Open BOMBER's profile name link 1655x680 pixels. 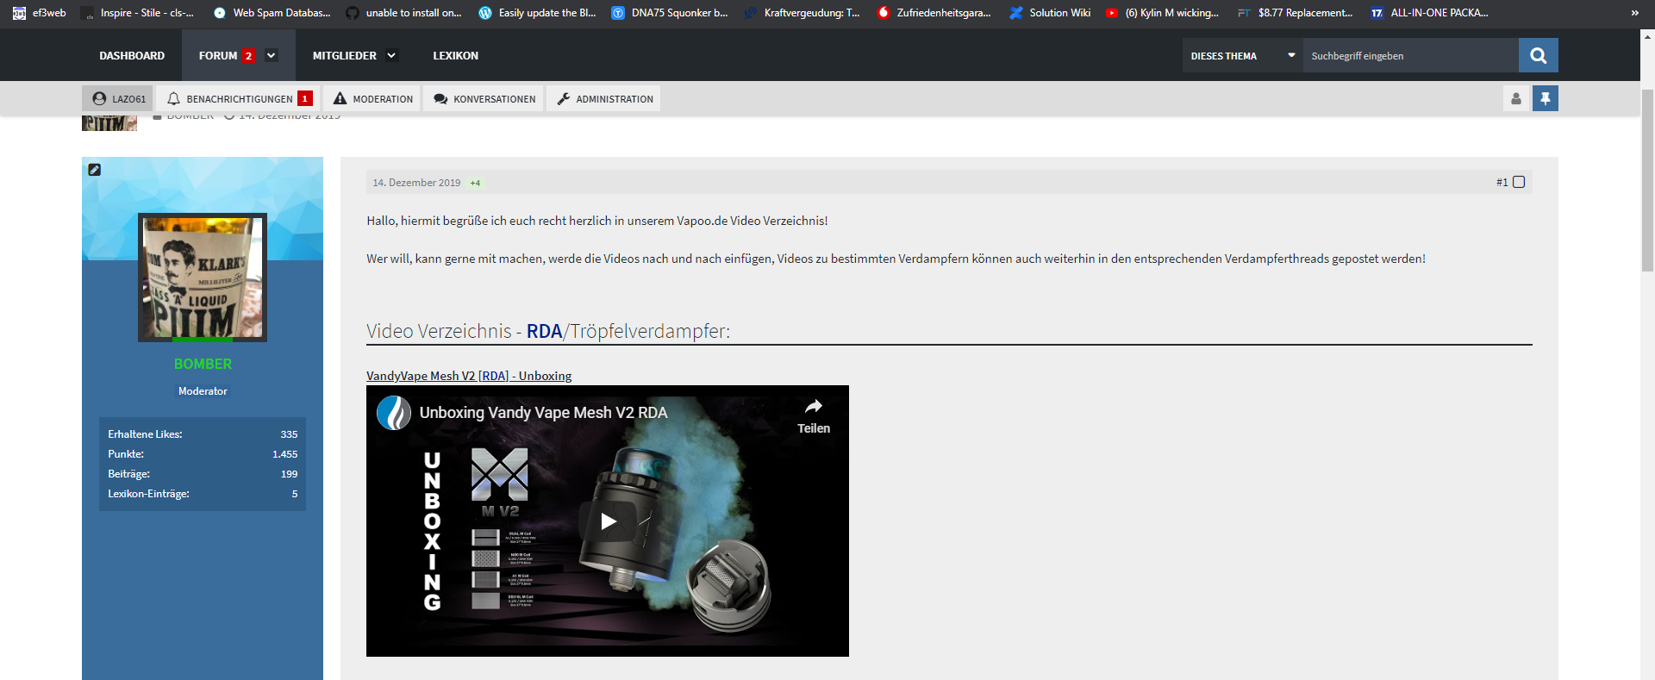point(203,364)
